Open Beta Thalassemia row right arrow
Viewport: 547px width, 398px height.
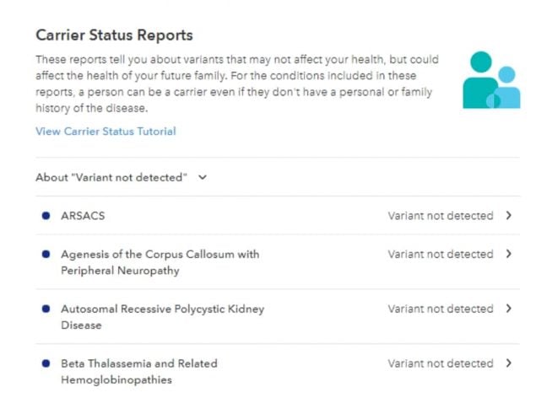pos(508,363)
